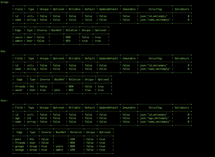
Task: Select "friends" edge in the Pet table
Action: tap(20, 87)
